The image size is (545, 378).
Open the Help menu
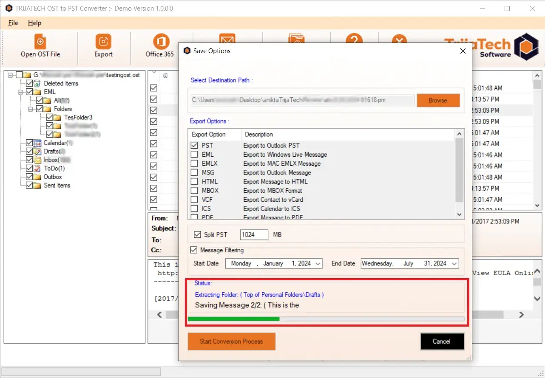click(35, 23)
